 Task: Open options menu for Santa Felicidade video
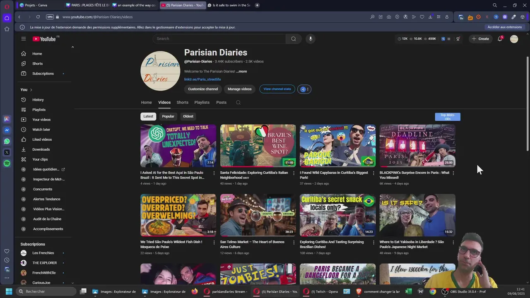coord(294,173)
